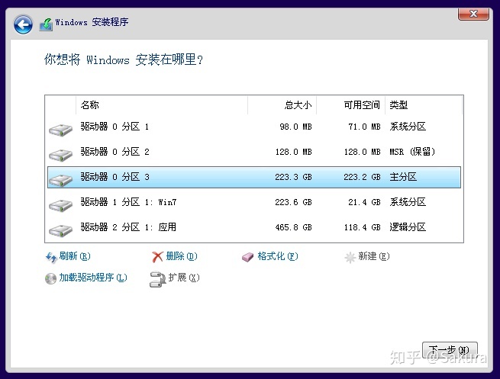Image resolution: width=500 pixels, height=379 pixels.
Task: Select row 驱动器 0 分区 3
Action: pyautogui.click(x=254, y=177)
